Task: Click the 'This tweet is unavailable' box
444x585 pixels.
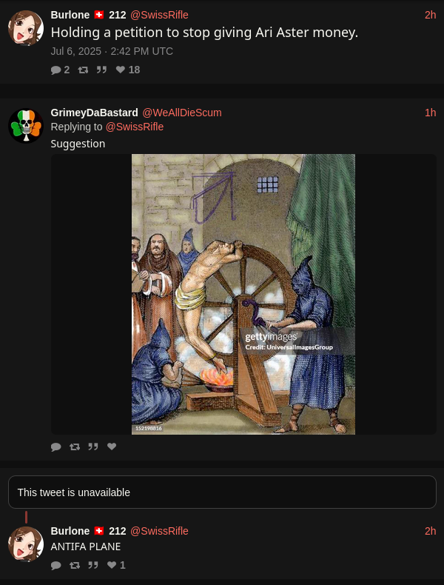Action: (222, 492)
